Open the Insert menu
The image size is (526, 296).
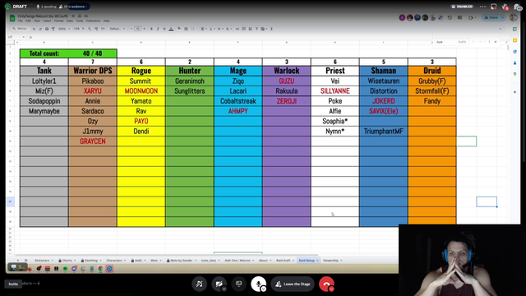tap(47, 21)
